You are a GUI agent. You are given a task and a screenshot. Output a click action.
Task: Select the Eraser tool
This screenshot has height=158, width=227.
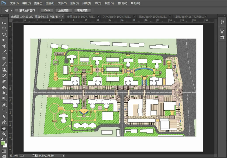tap(4, 81)
